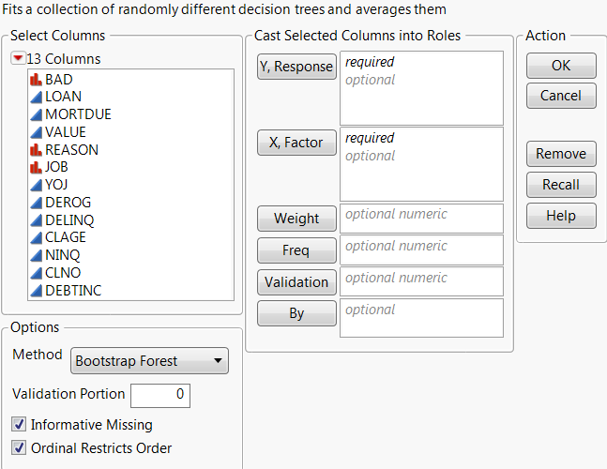Click the Validation Portion input field

[160, 395]
